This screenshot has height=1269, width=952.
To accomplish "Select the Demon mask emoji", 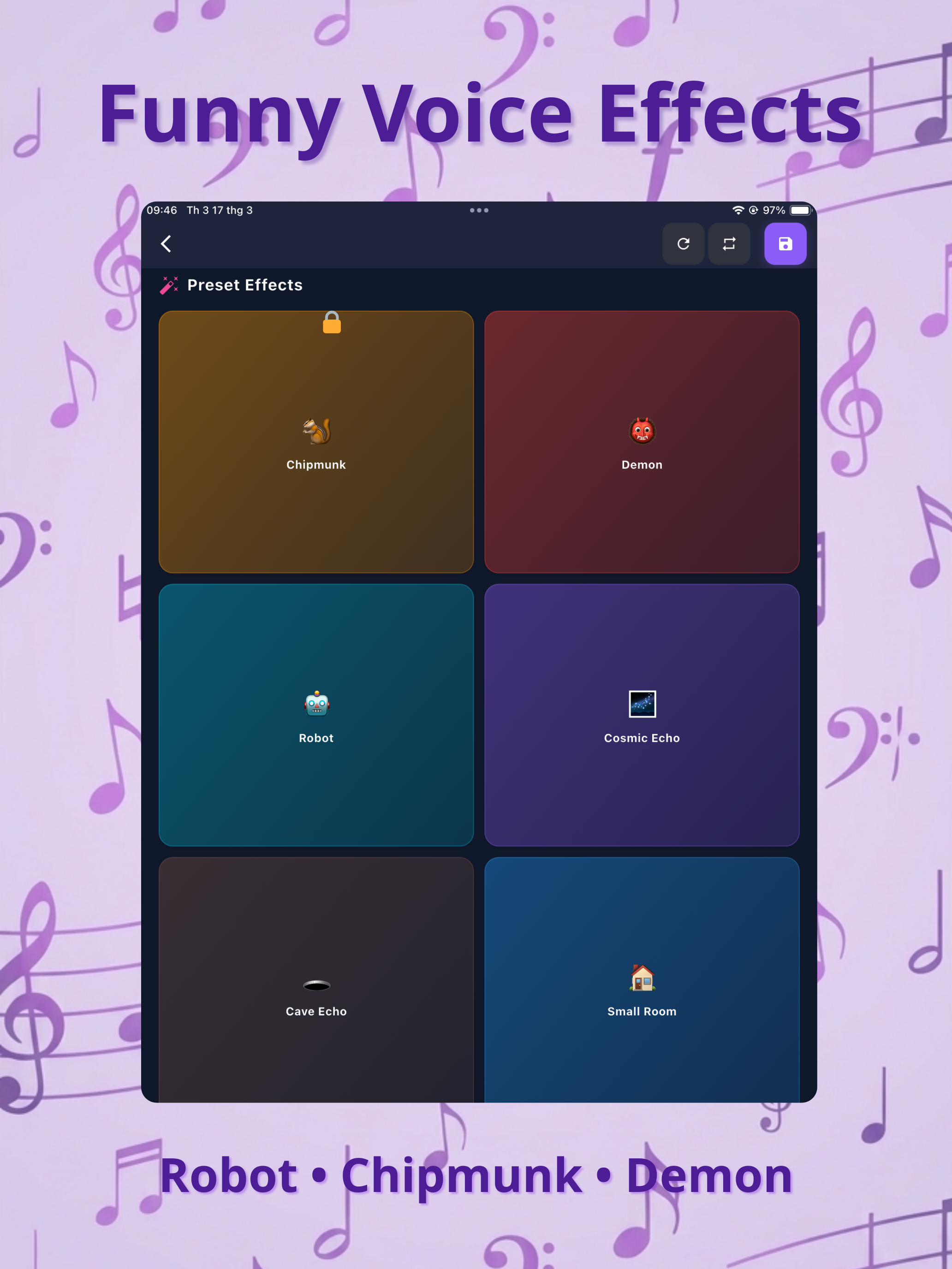I will [642, 431].
